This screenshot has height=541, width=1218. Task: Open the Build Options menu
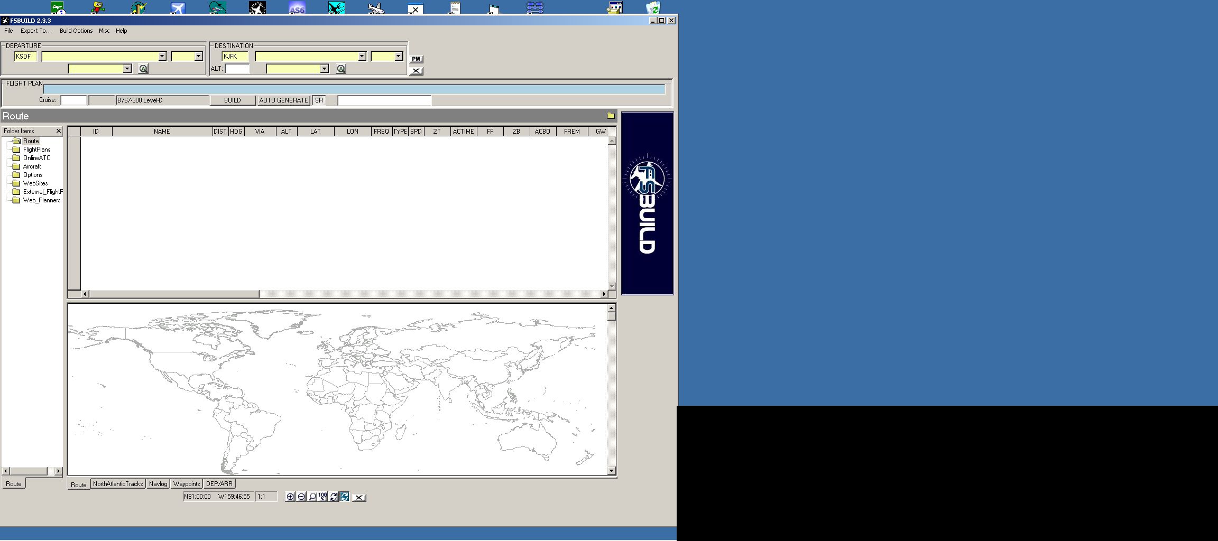click(x=76, y=31)
